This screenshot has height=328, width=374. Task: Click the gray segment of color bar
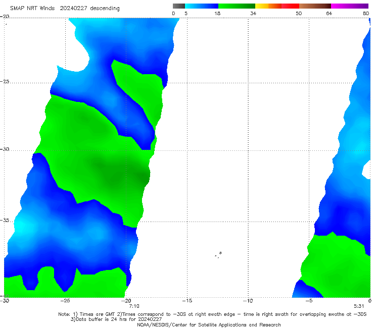179,6
